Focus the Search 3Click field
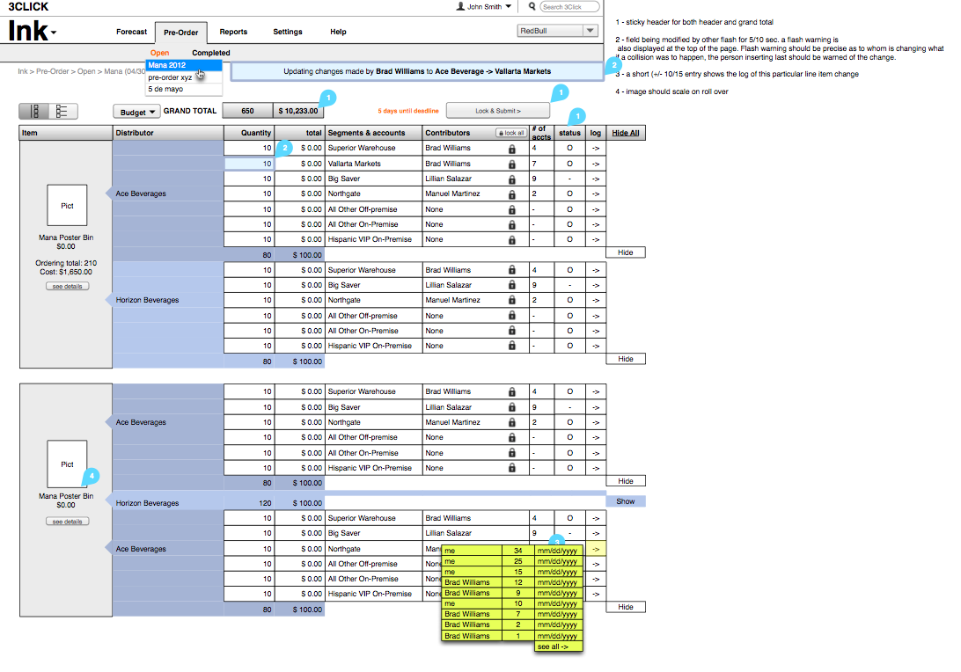961x672 pixels. coord(569,7)
